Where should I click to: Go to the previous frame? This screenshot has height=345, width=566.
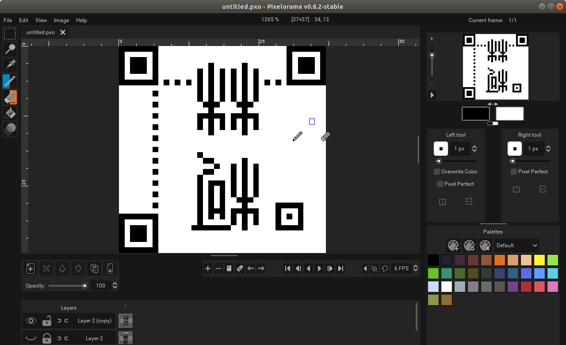tap(298, 268)
